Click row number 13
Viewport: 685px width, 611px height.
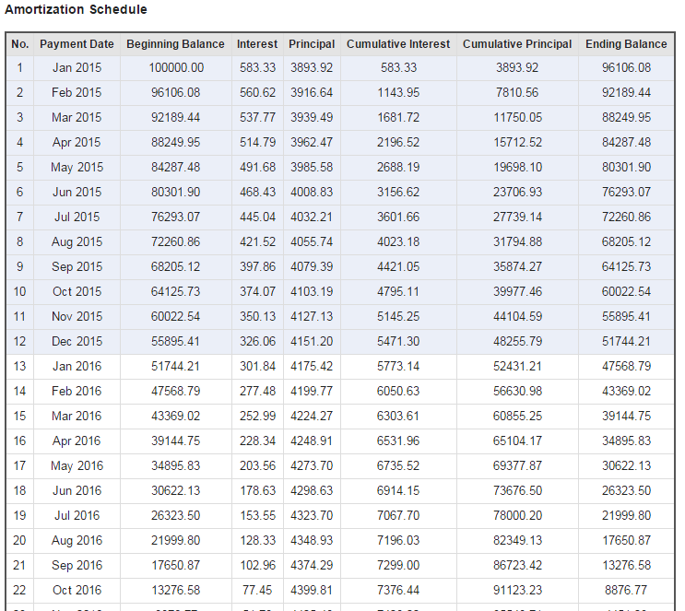(19, 367)
